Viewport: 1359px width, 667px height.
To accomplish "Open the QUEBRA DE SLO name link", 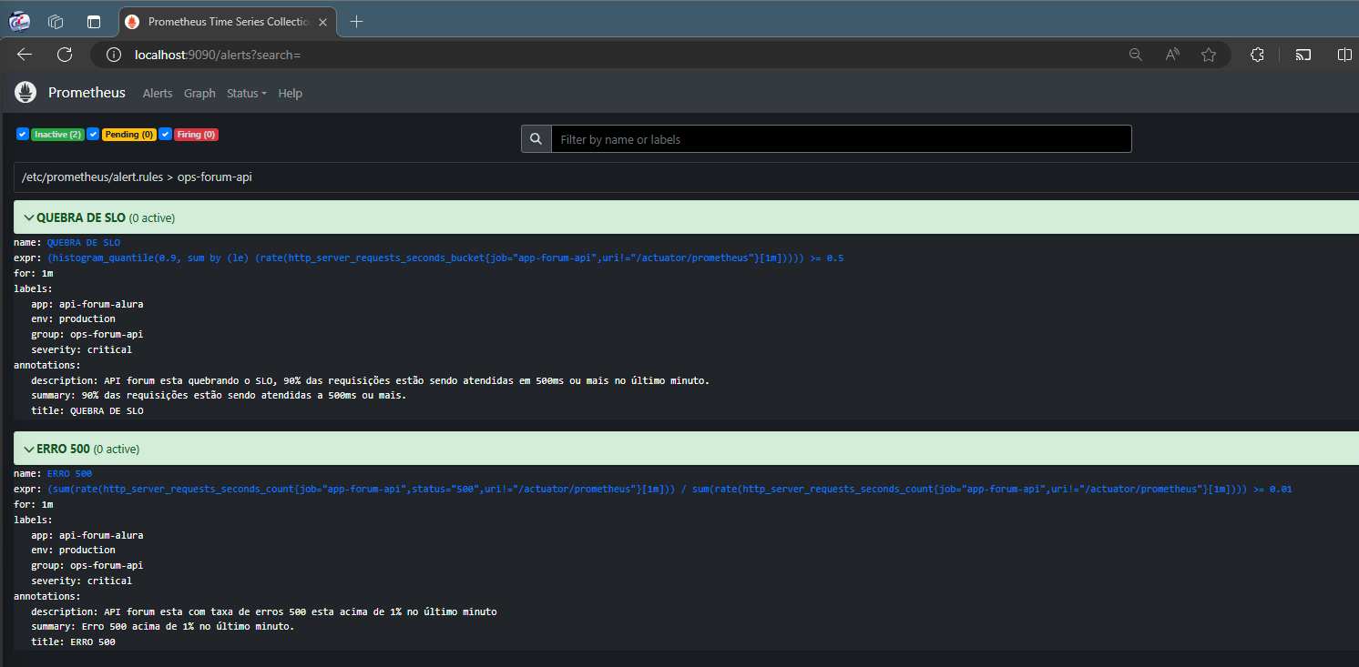I will (x=83, y=242).
